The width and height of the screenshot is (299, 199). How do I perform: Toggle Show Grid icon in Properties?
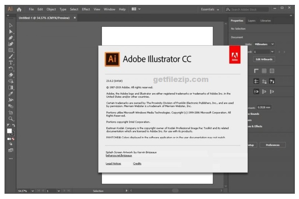coord(264,71)
